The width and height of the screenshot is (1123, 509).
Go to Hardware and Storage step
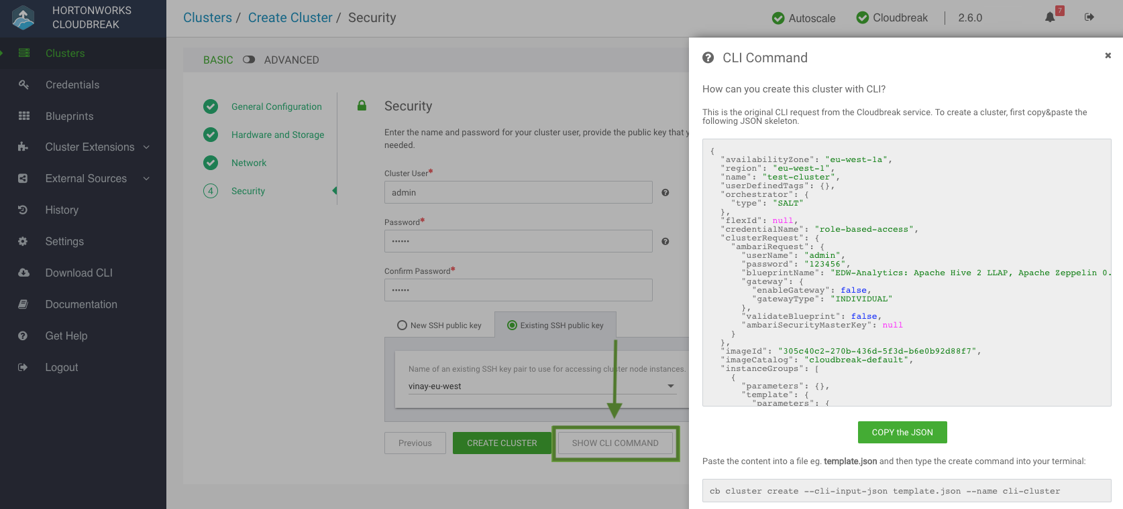coord(278,135)
